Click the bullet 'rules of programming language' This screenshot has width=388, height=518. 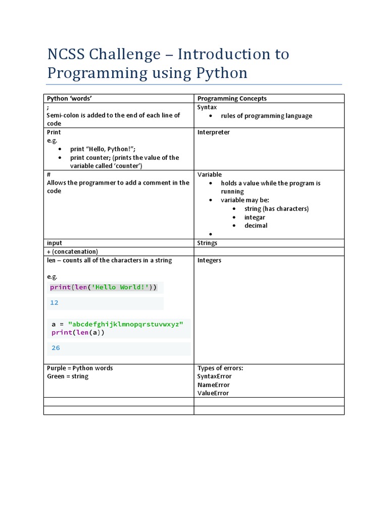tap(267, 116)
